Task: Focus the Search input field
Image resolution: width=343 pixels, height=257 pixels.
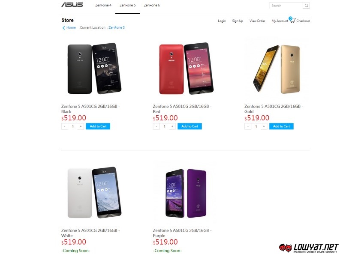Action: [286, 6]
